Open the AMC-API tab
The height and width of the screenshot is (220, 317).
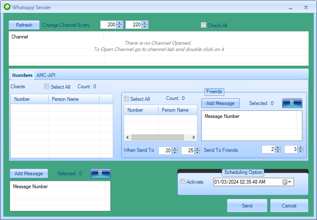pyautogui.click(x=46, y=75)
